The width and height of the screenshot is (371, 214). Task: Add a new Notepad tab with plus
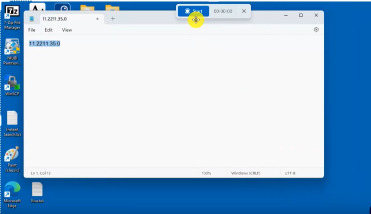[x=113, y=18]
